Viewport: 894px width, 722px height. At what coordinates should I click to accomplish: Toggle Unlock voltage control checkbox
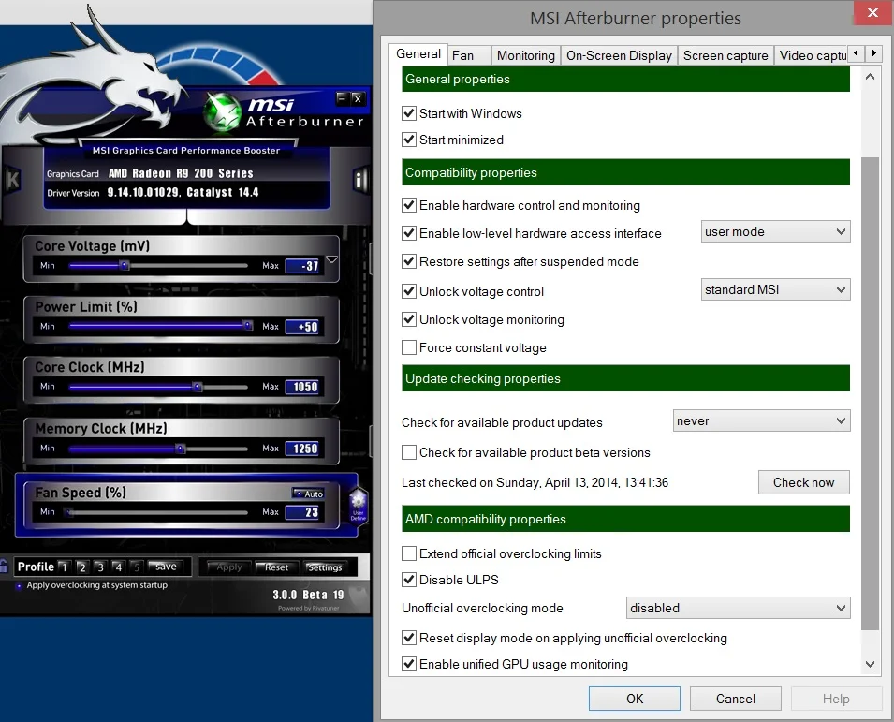coord(409,291)
